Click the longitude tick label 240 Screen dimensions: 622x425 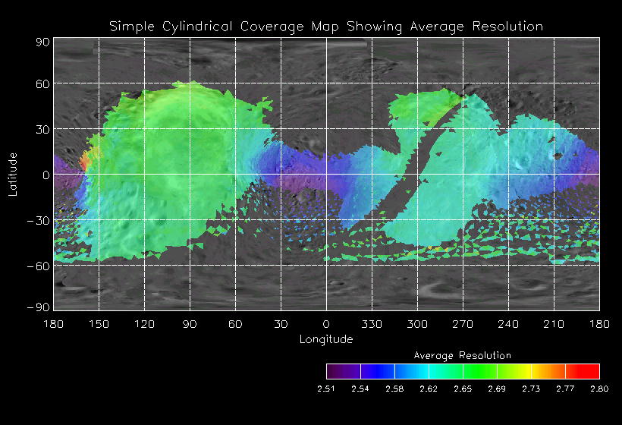[x=508, y=324]
